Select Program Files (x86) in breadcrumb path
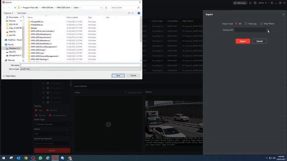Viewport: 287px width, 161px height. tap(30, 8)
